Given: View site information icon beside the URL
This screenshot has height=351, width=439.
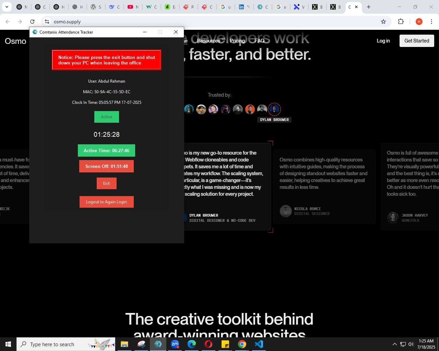Looking at the screenshot, I should coord(47,22).
